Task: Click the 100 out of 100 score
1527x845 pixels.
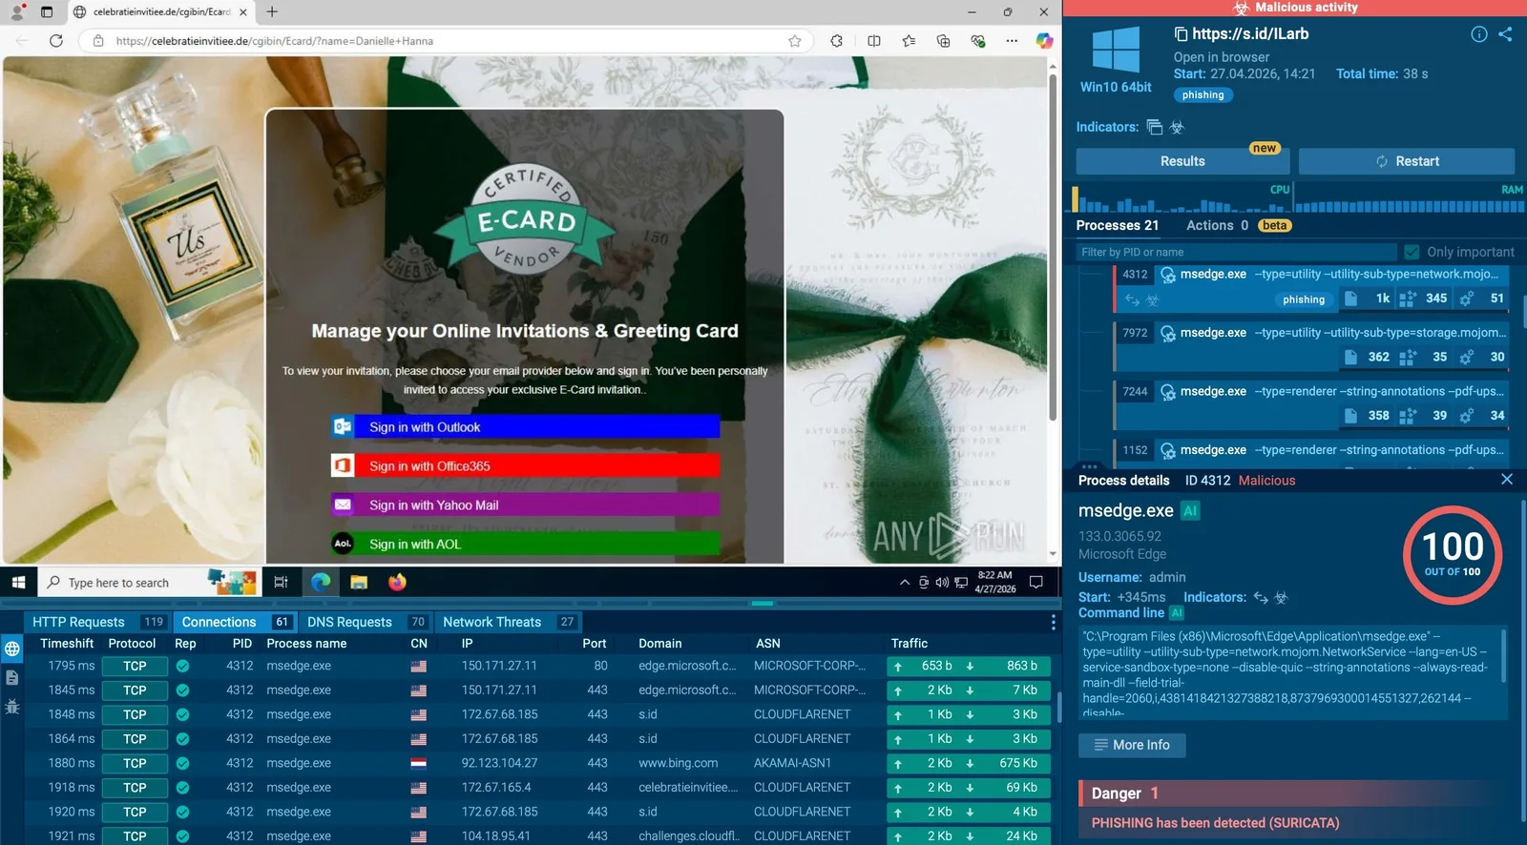Action: [x=1453, y=555]
